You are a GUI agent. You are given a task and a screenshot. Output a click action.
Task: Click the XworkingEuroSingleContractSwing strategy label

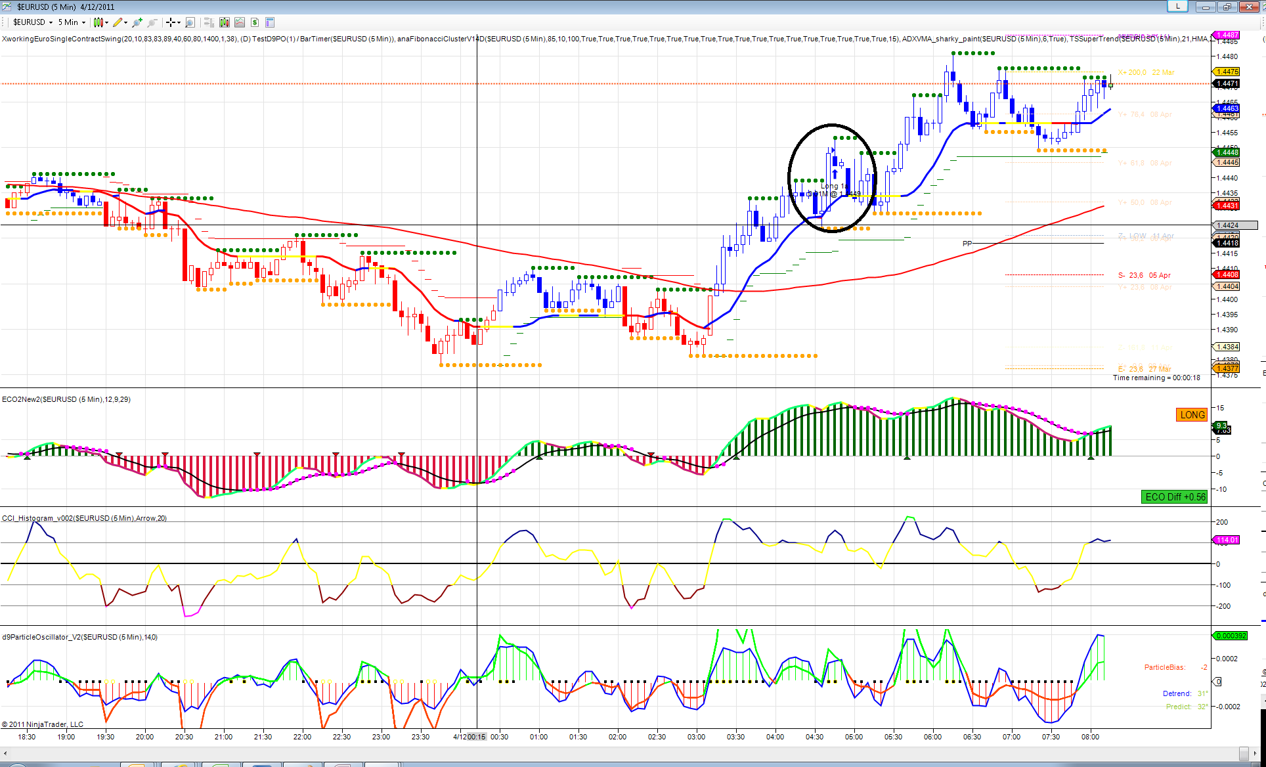(x=120, y=39)
